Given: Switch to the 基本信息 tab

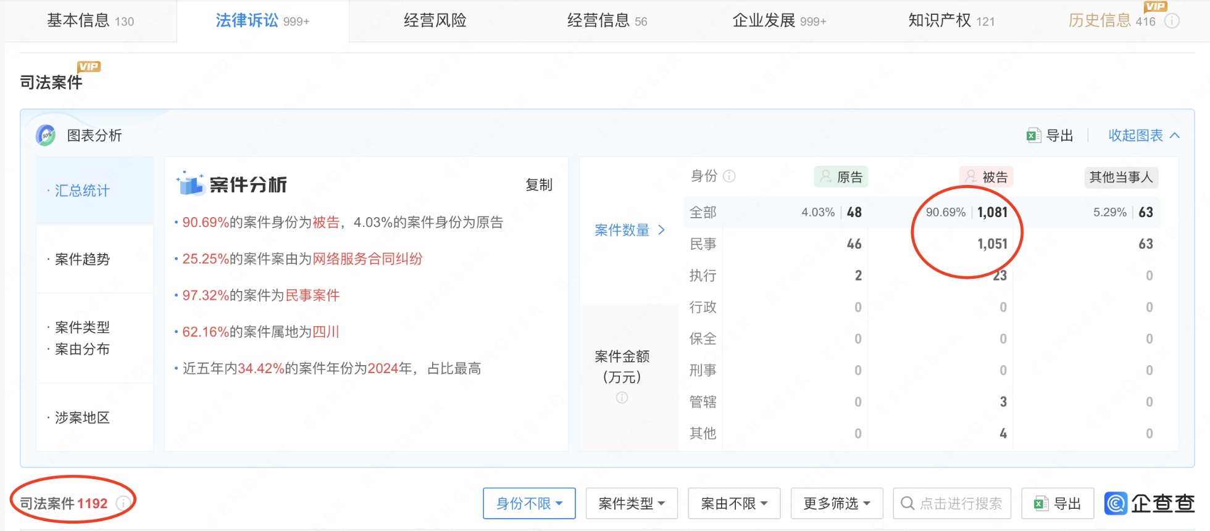Looking at the screenshot, I should tap(91, 21).
